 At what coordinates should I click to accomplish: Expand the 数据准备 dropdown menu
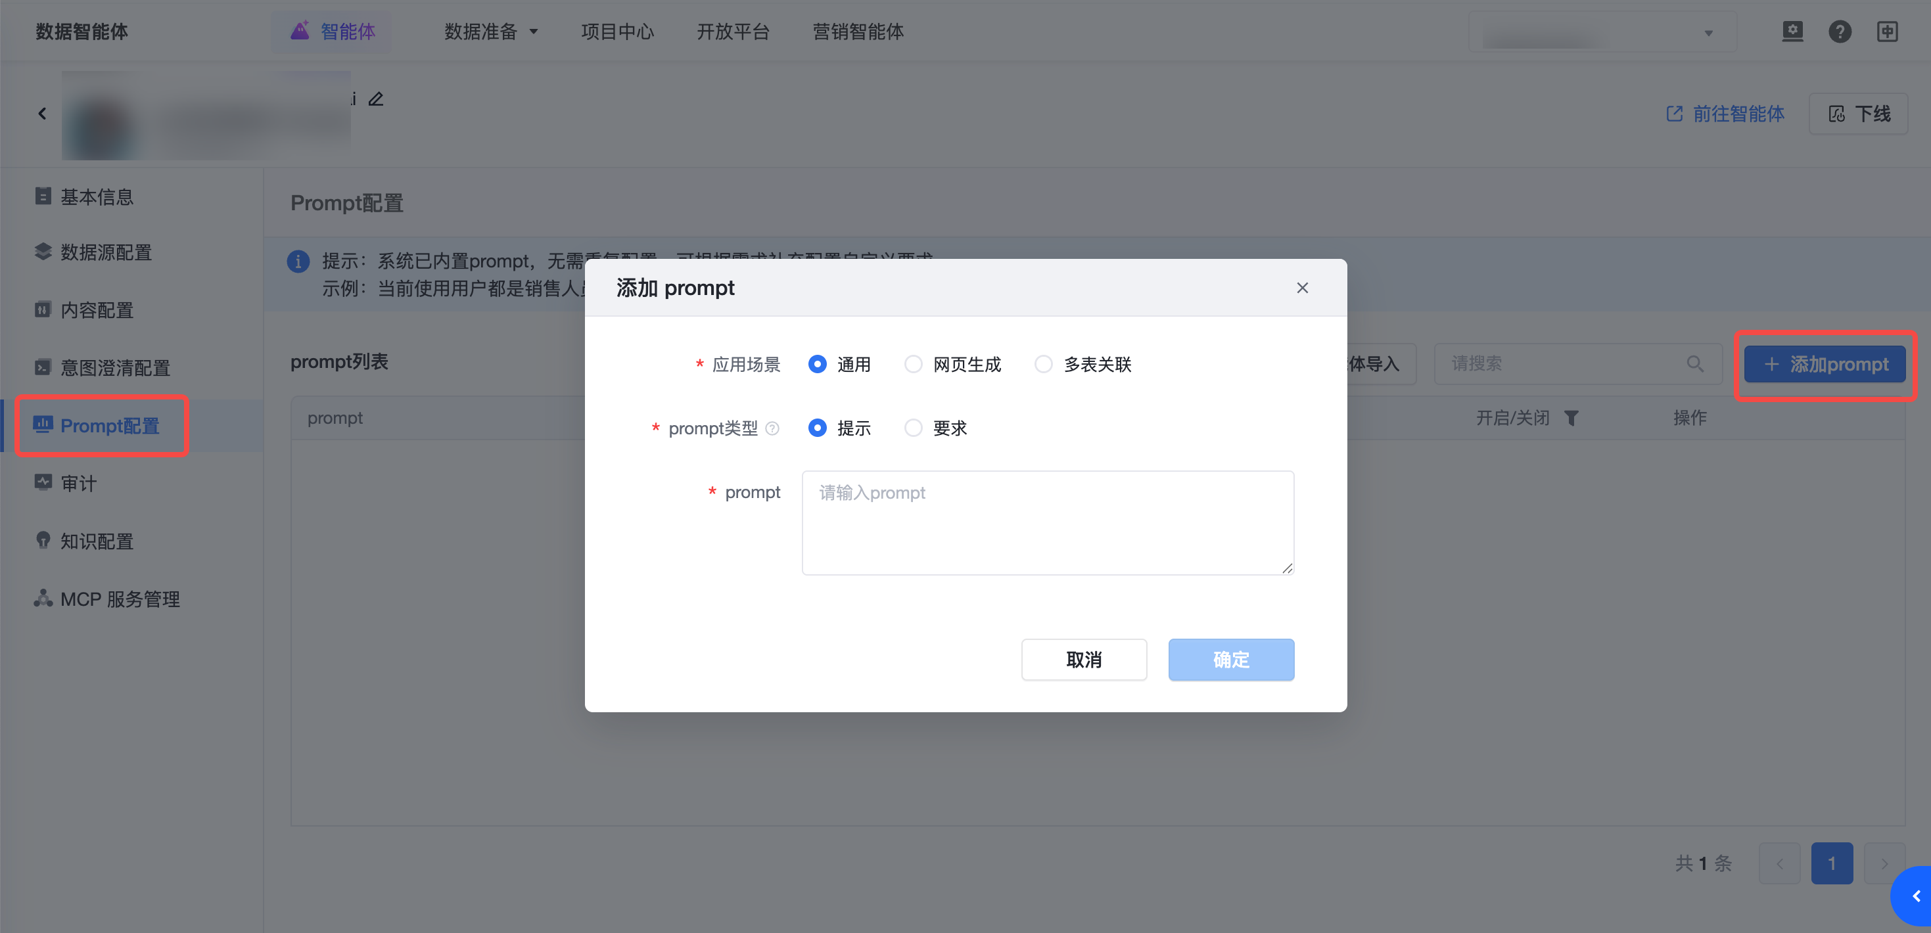[491, 32]
